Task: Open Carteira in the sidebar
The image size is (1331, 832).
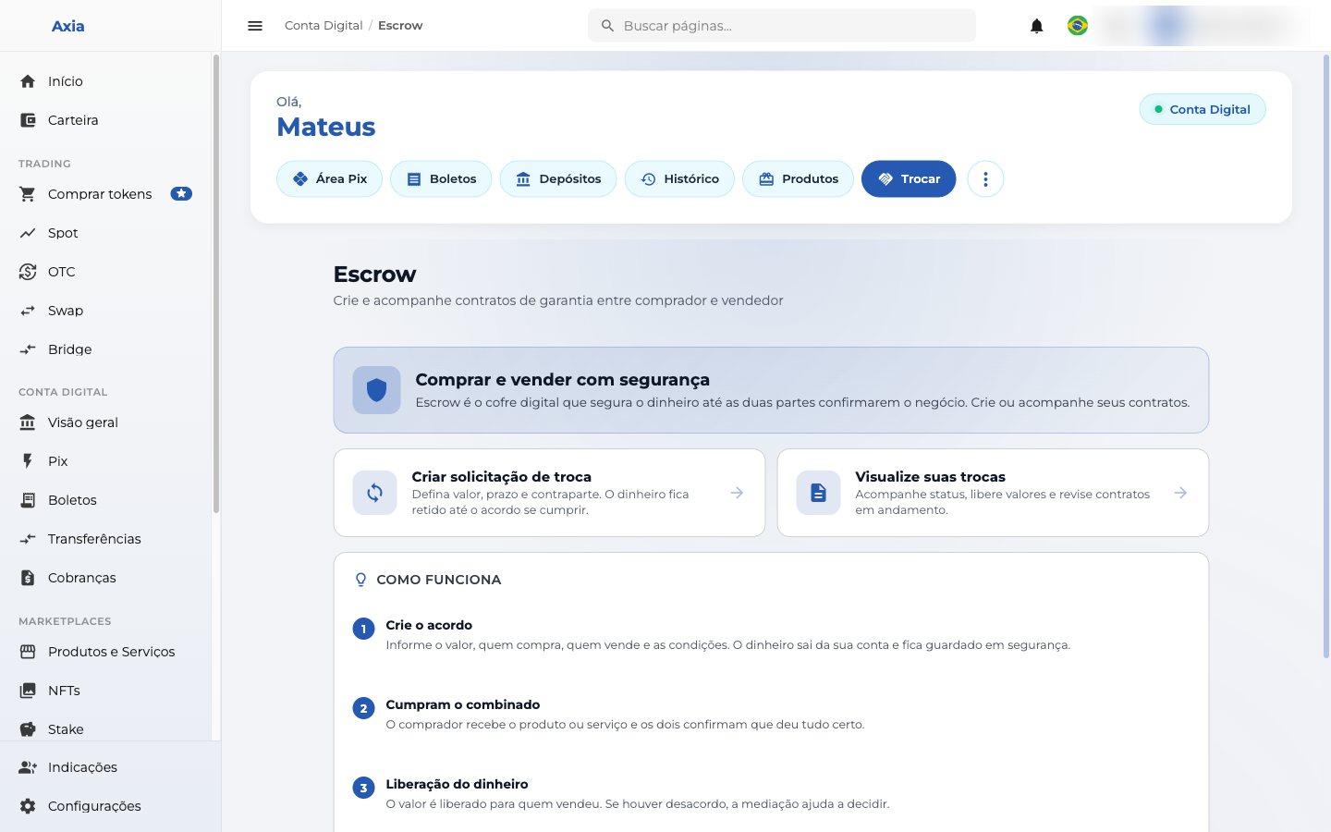Action: [x=105, y=120]
